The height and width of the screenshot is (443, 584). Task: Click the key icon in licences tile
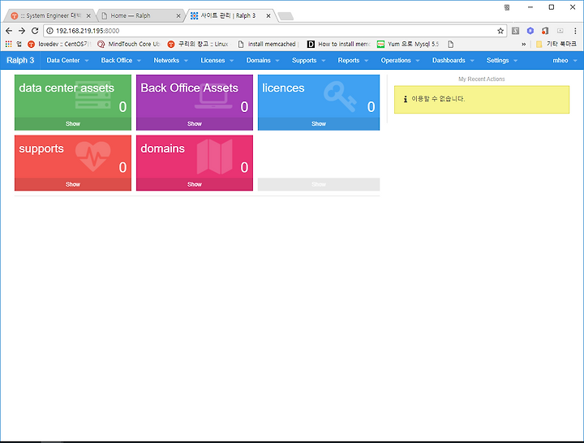click(340, 97)
